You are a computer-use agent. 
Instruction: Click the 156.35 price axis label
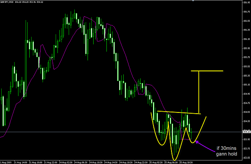(x=247, y=30)
